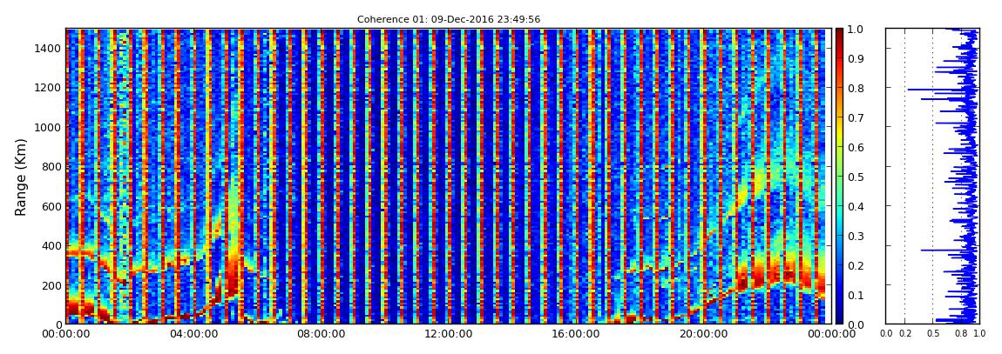This screenshot has width=1002, height=354.
Task: Click the 04:00:00 time axis label
Action: pos(193,334)
